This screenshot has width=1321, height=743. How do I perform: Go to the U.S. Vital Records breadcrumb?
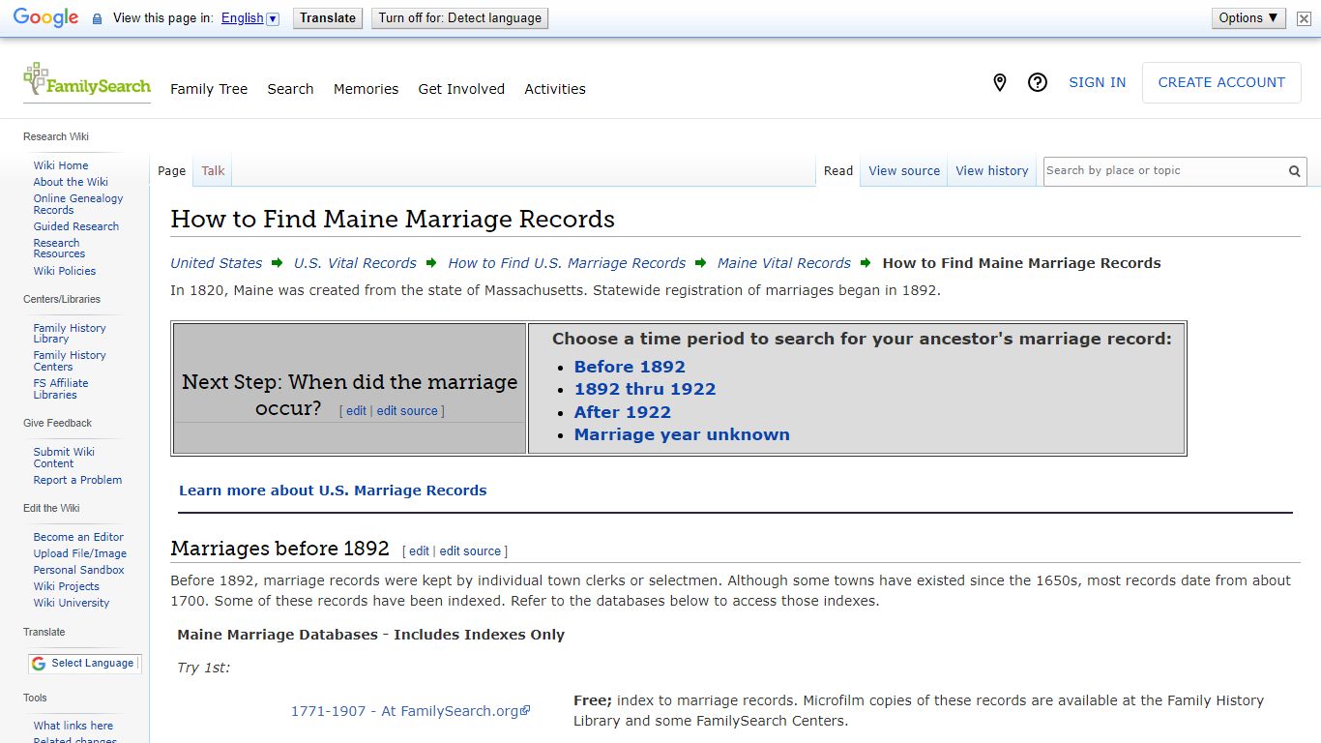coord(355,263)
